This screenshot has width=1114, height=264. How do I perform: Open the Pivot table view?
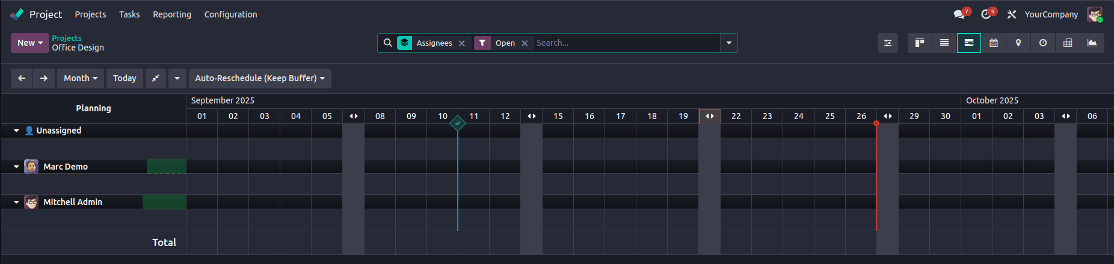(x=1068, y=43)
